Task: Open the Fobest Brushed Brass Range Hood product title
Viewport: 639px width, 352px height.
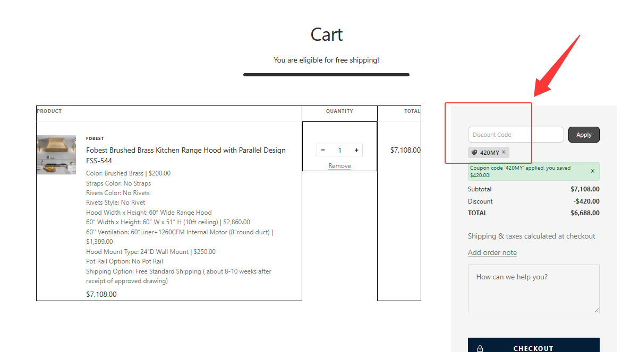Action: pos(186,155)
